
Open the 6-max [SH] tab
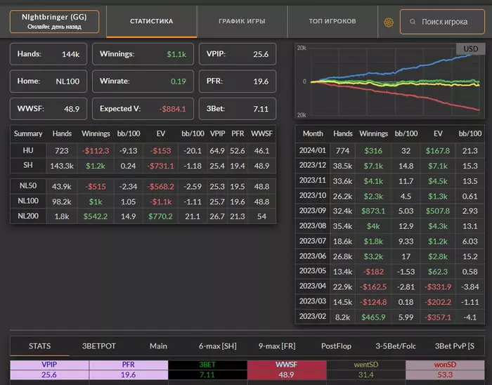pos(217,346)
